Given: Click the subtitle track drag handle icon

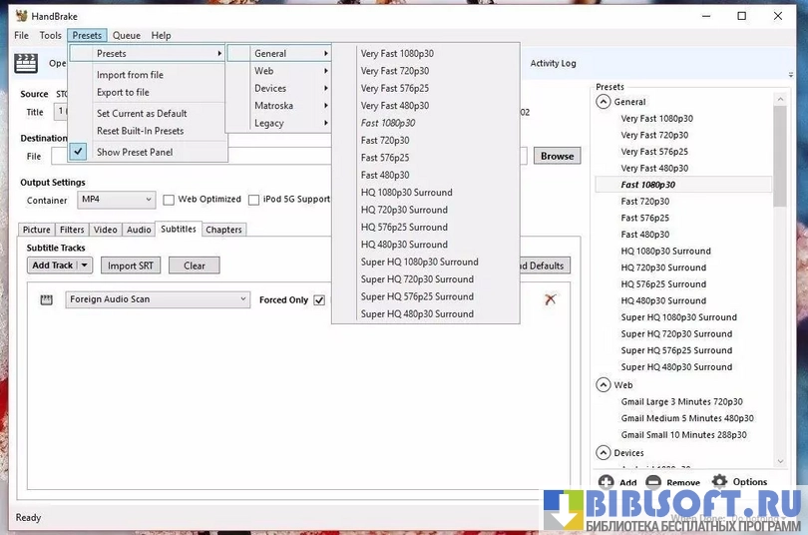Looking at the screenshot, I should point(46,299).
